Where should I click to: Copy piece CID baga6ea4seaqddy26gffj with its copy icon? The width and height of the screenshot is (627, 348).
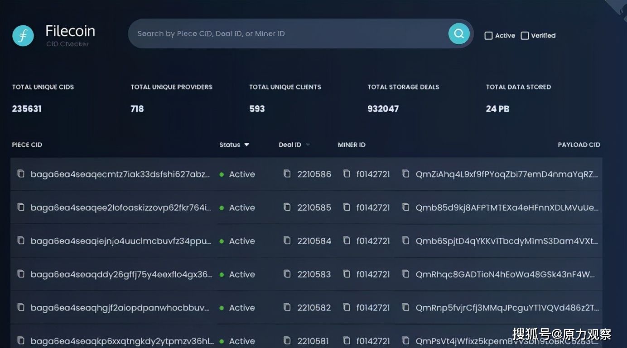[21, 274]
